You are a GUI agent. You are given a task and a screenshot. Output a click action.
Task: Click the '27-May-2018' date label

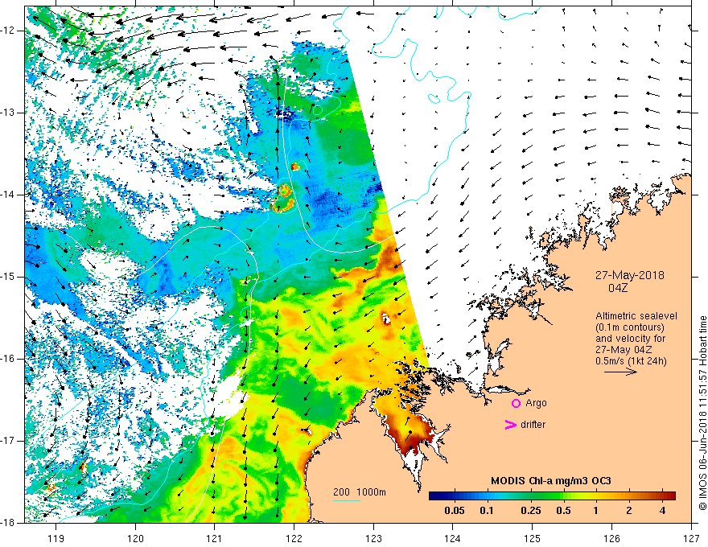629,275
